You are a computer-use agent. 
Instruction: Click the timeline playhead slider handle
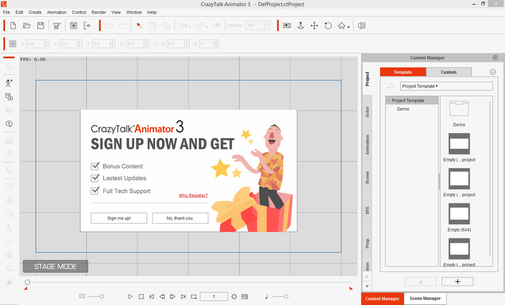coord(27,282)
